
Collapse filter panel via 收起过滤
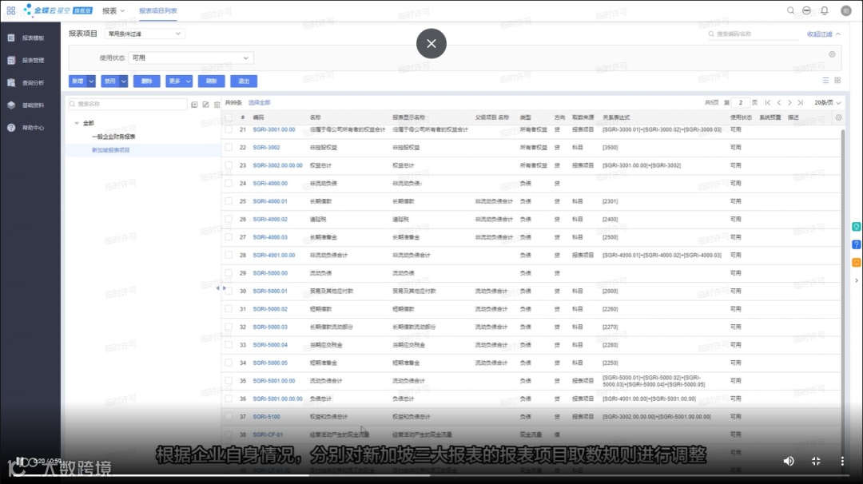823,34
